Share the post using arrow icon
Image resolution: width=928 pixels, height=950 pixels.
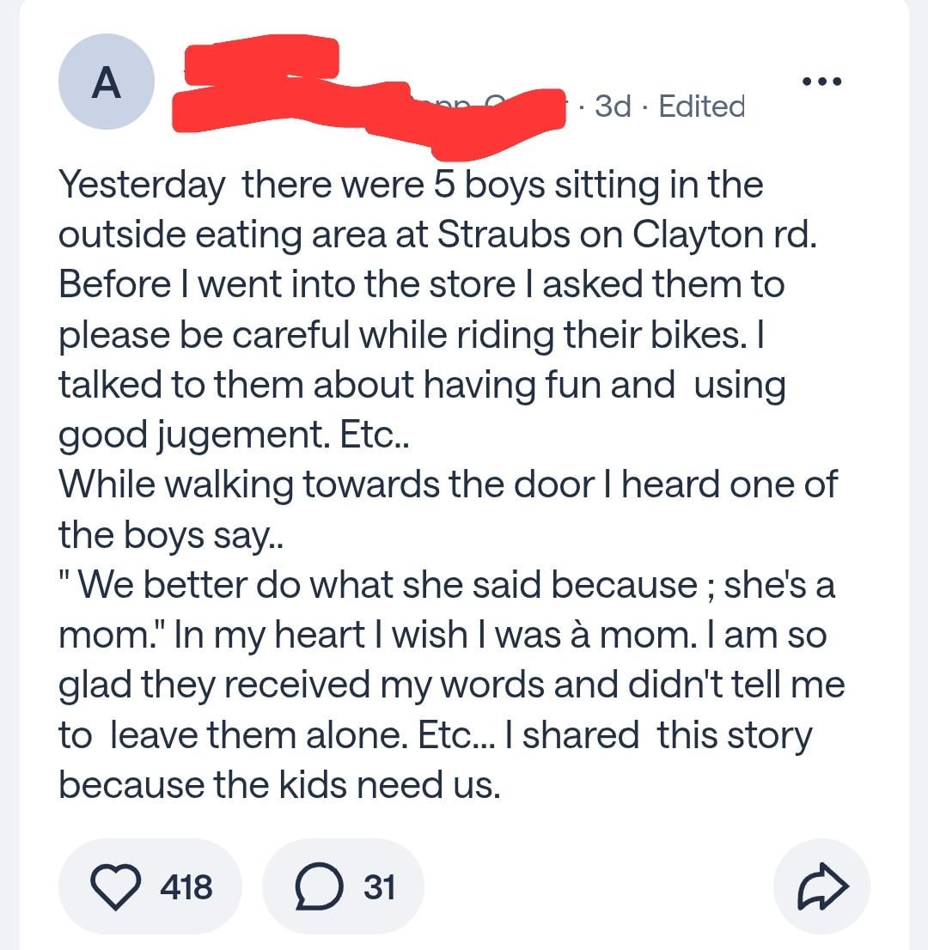[x=822, y=886]
